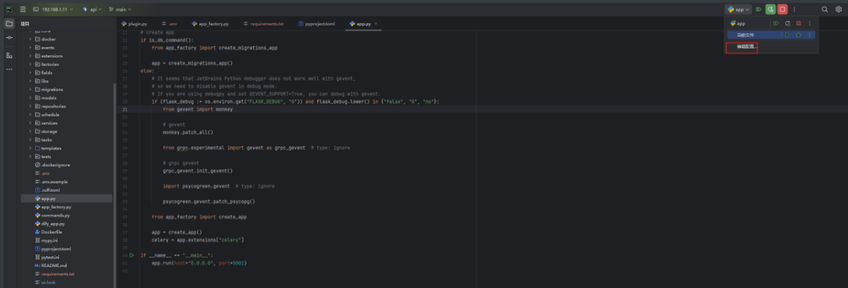Image resolution: width=848 pixels, height=288 pixels.
Task: Open IDE settings gear icon
Action: pyautogui.click(x=839, y=9)
